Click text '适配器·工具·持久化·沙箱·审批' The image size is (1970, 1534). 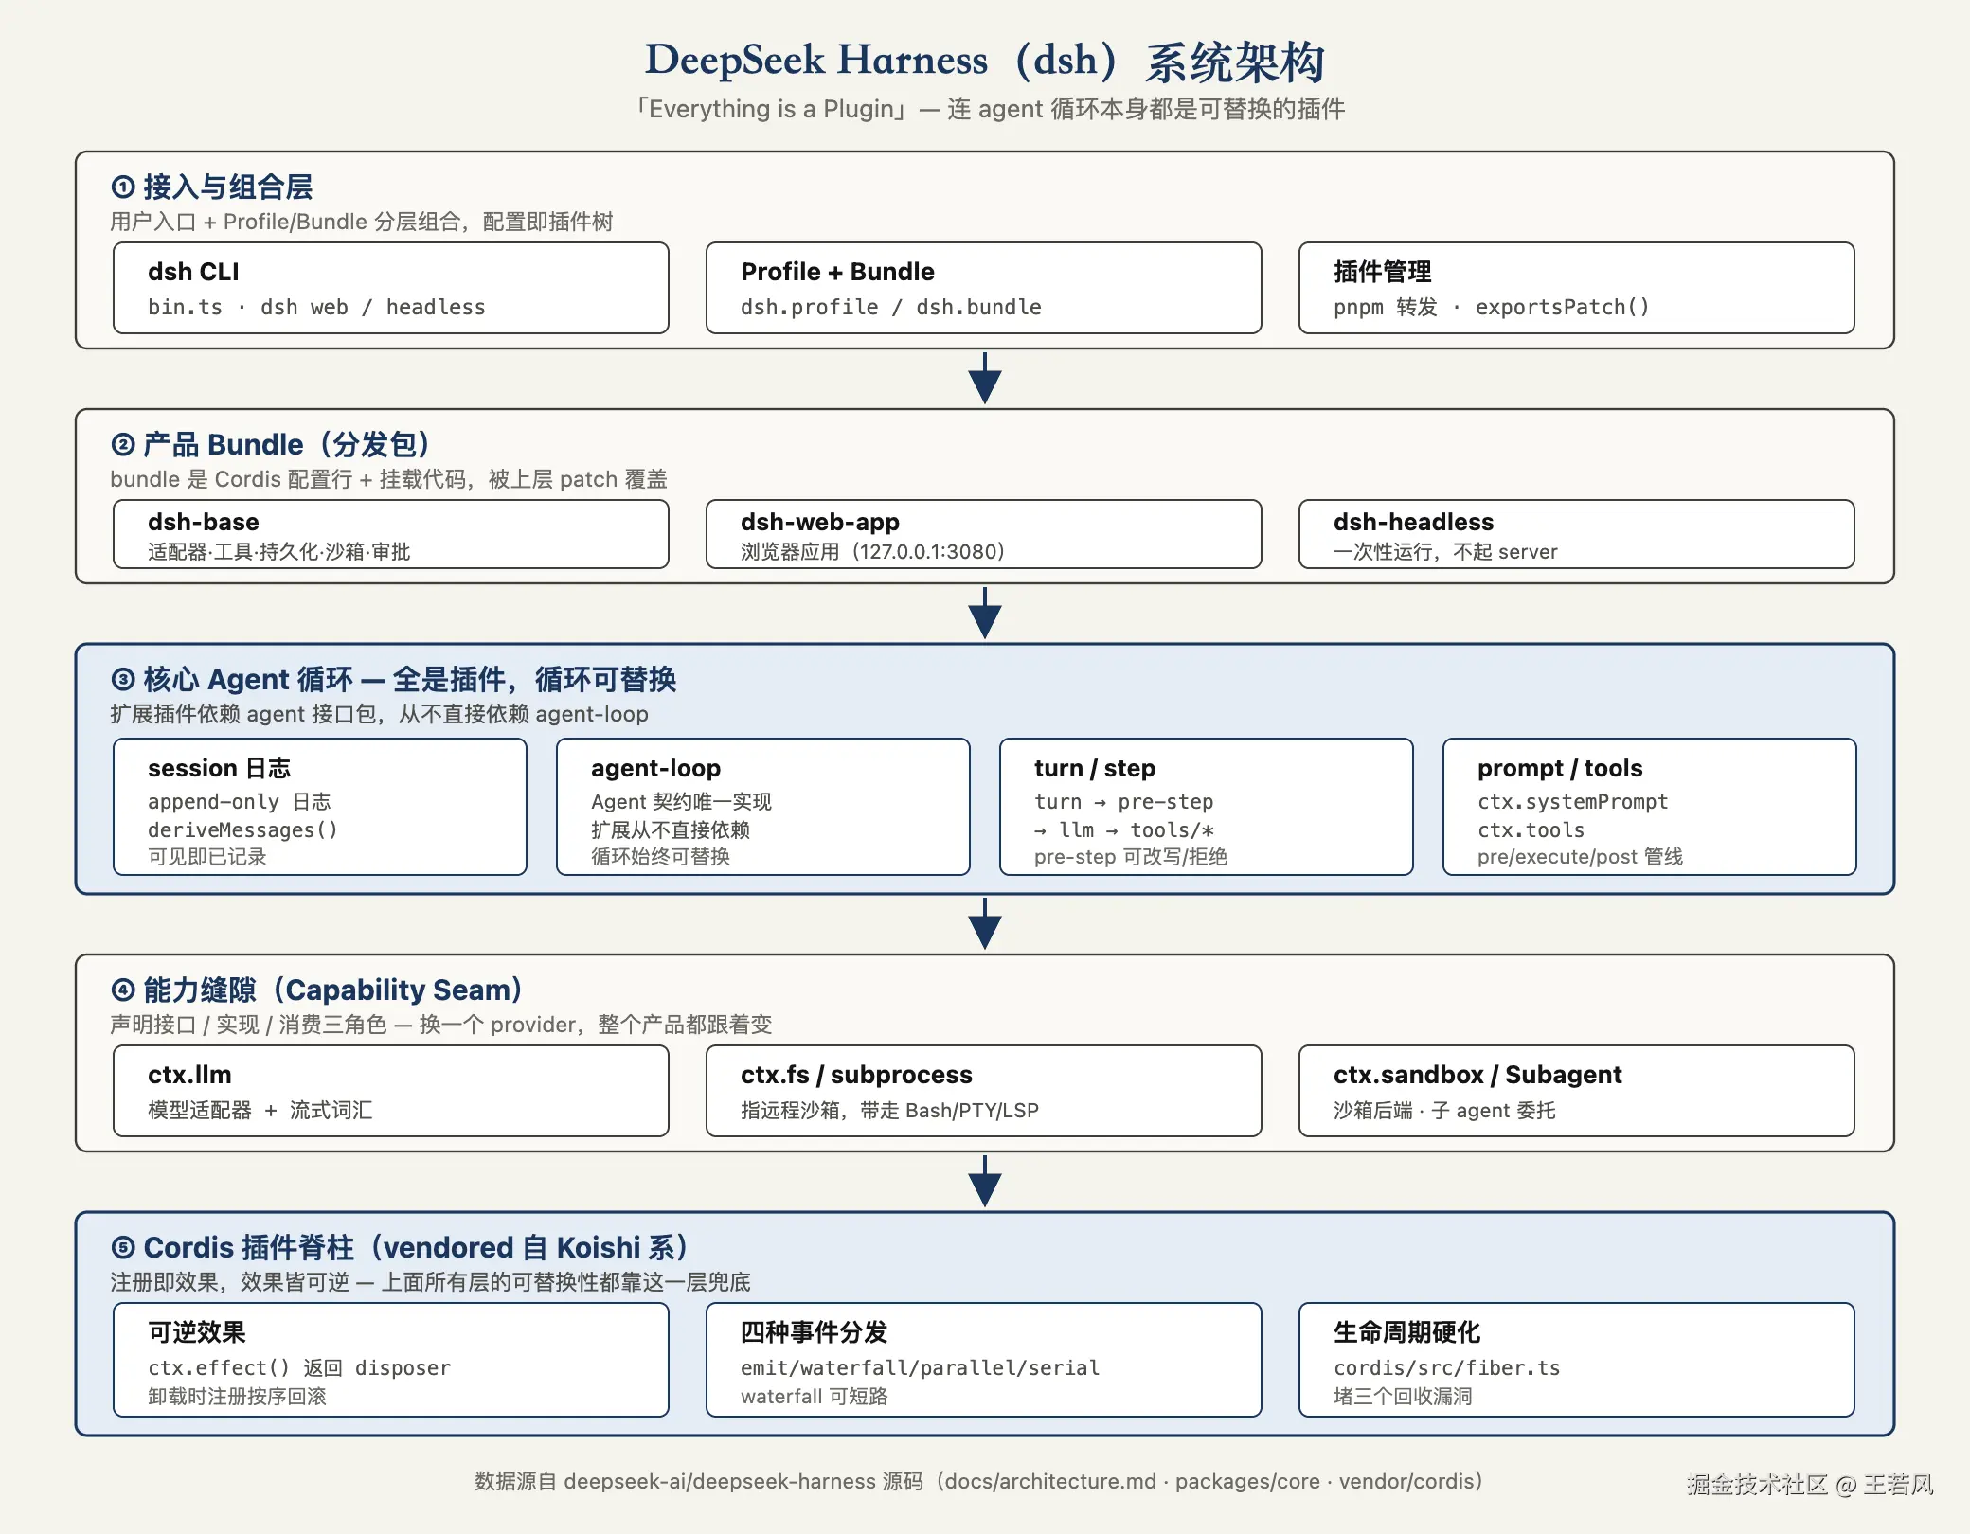(x=279, y=552)
